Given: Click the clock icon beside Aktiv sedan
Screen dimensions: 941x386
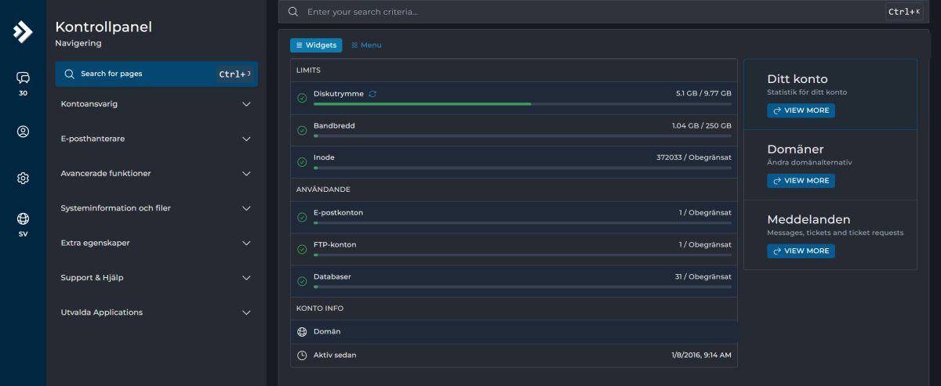Looking at the screenshot, I should (x=302, y=355).
